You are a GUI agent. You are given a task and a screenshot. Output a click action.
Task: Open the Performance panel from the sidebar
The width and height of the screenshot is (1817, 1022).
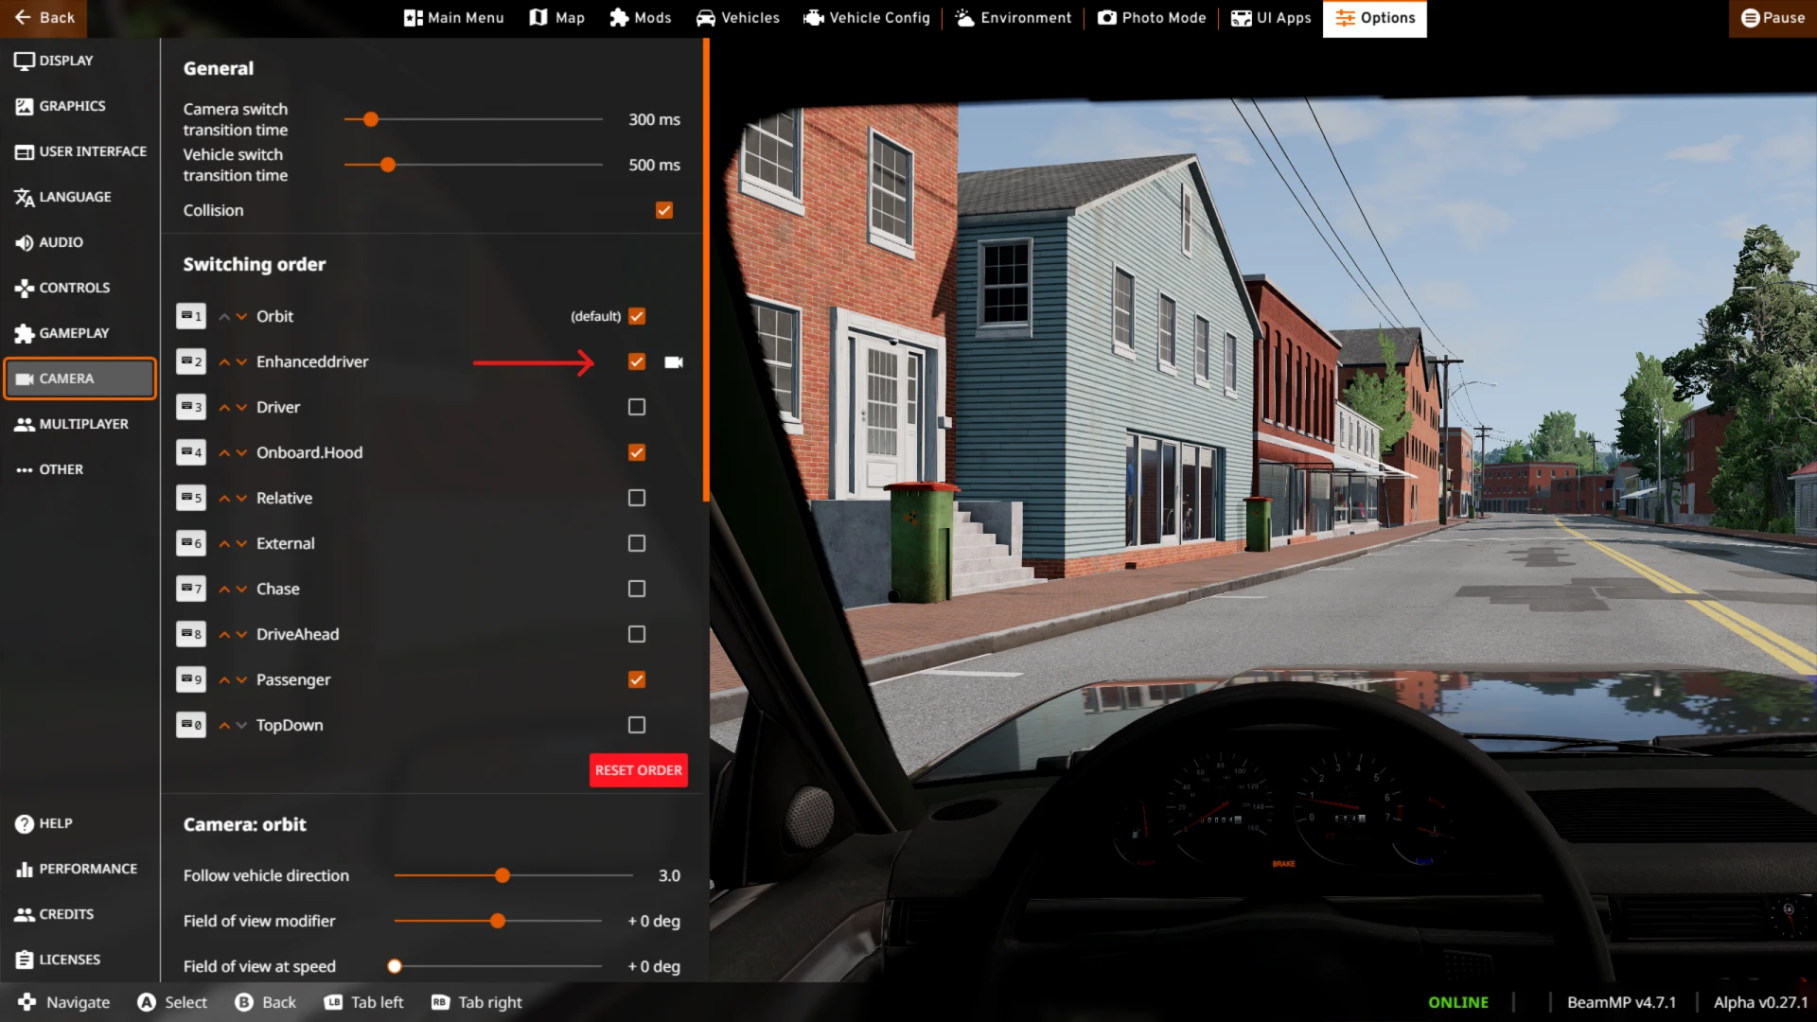tap(89, 868)
